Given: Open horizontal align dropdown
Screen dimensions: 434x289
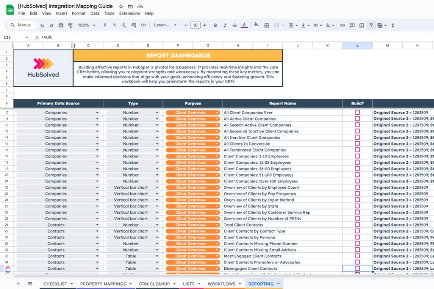Looking at the screenshot, I should [293, 25].
